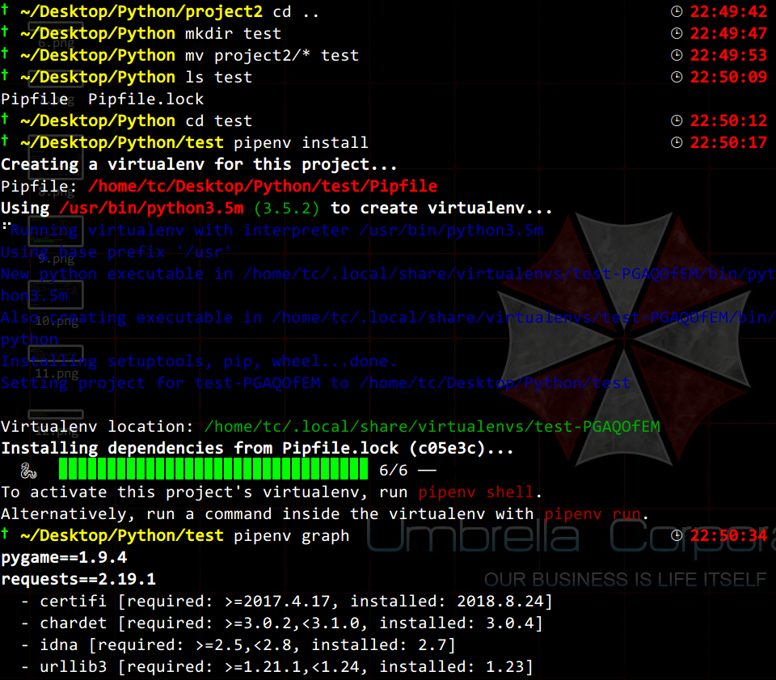
Task: Click the 'ls test' command
Action: (x=219, y=77)
